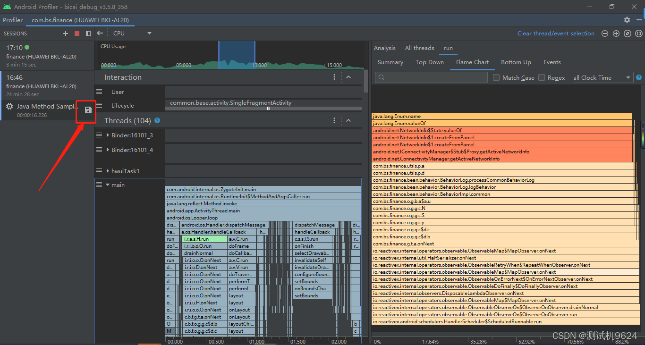
Task: Select the selectDrawab... call block
Action: pos(313,253)
